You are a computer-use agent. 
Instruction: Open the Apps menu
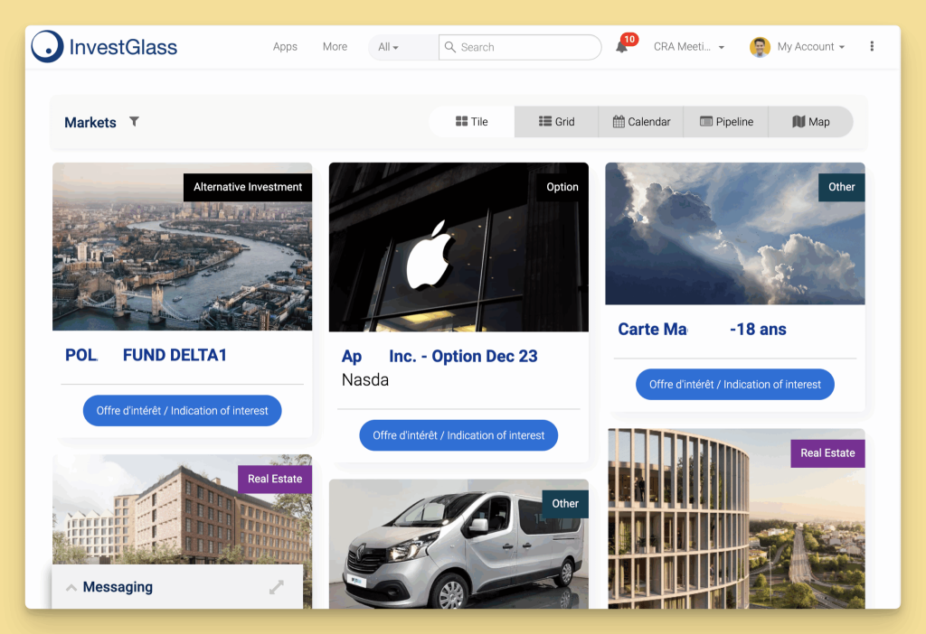point(285,46)
